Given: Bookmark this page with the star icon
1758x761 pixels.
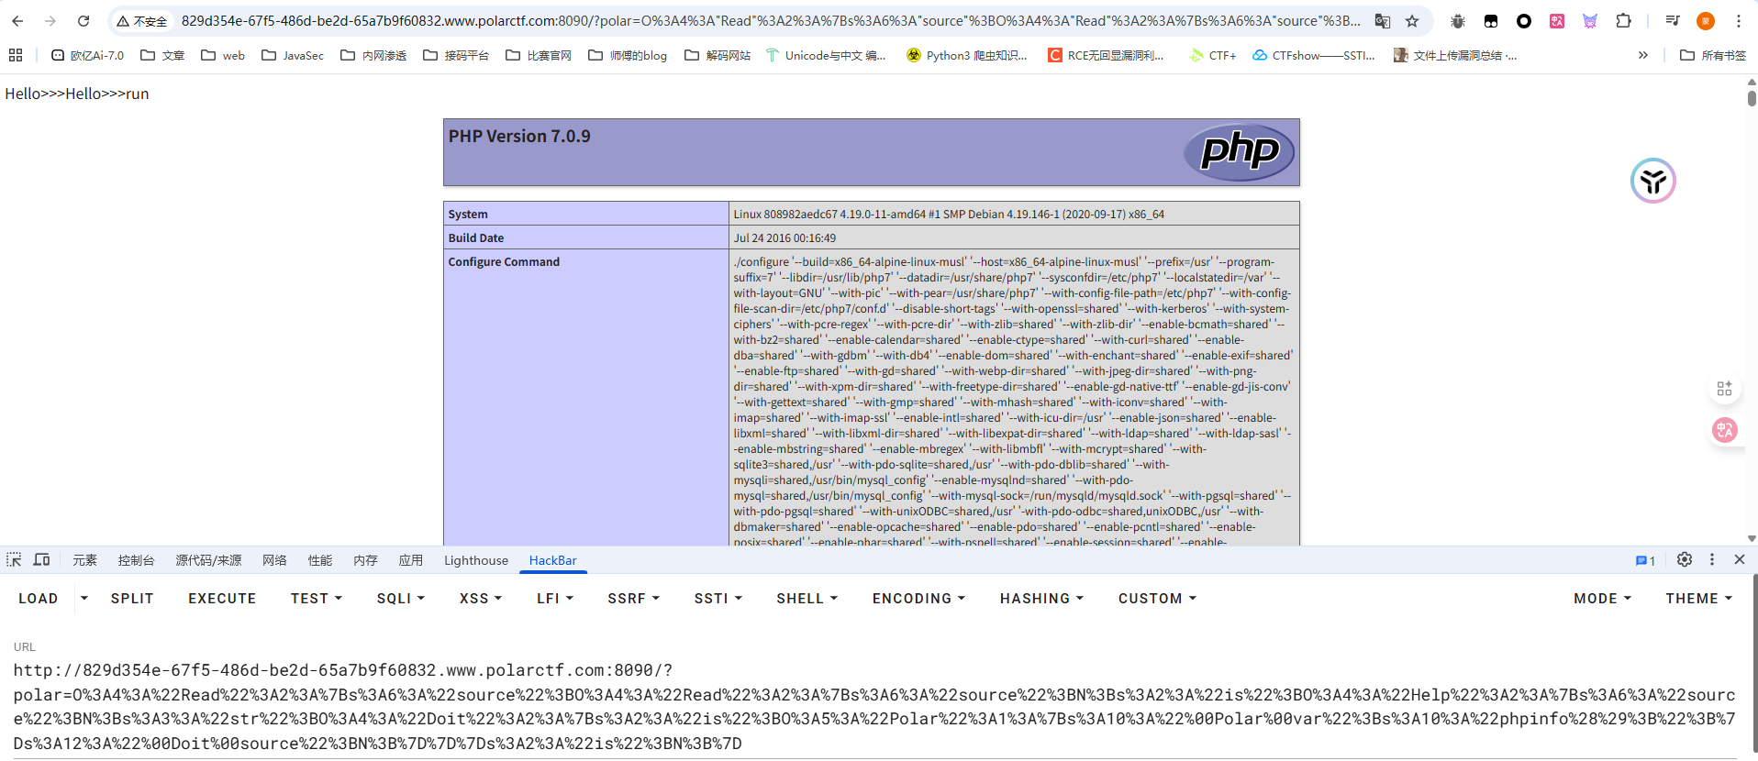Looking at the screenshot, I should coord(1412,21).
